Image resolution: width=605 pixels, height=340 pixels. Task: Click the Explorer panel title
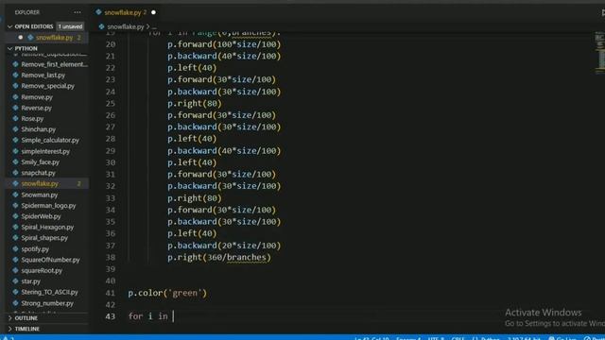pos(27,12)
